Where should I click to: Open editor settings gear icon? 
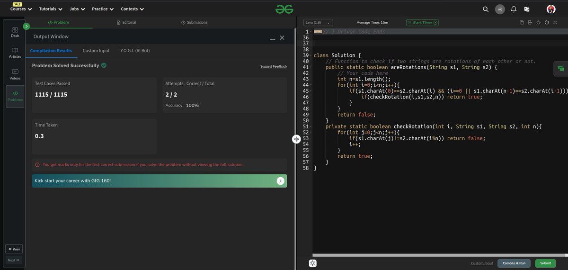(x=539, y=22)
